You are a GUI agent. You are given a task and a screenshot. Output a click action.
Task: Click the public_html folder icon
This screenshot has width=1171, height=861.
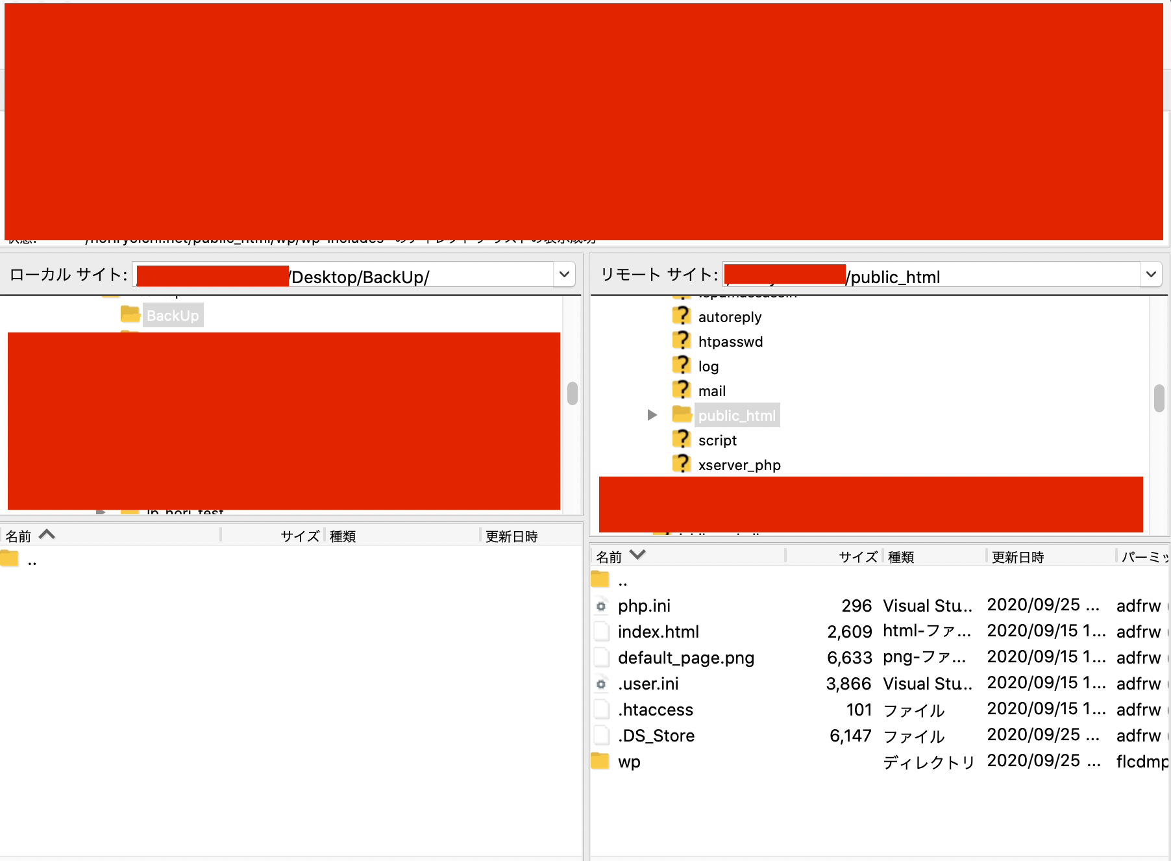[x=682, y=414]
